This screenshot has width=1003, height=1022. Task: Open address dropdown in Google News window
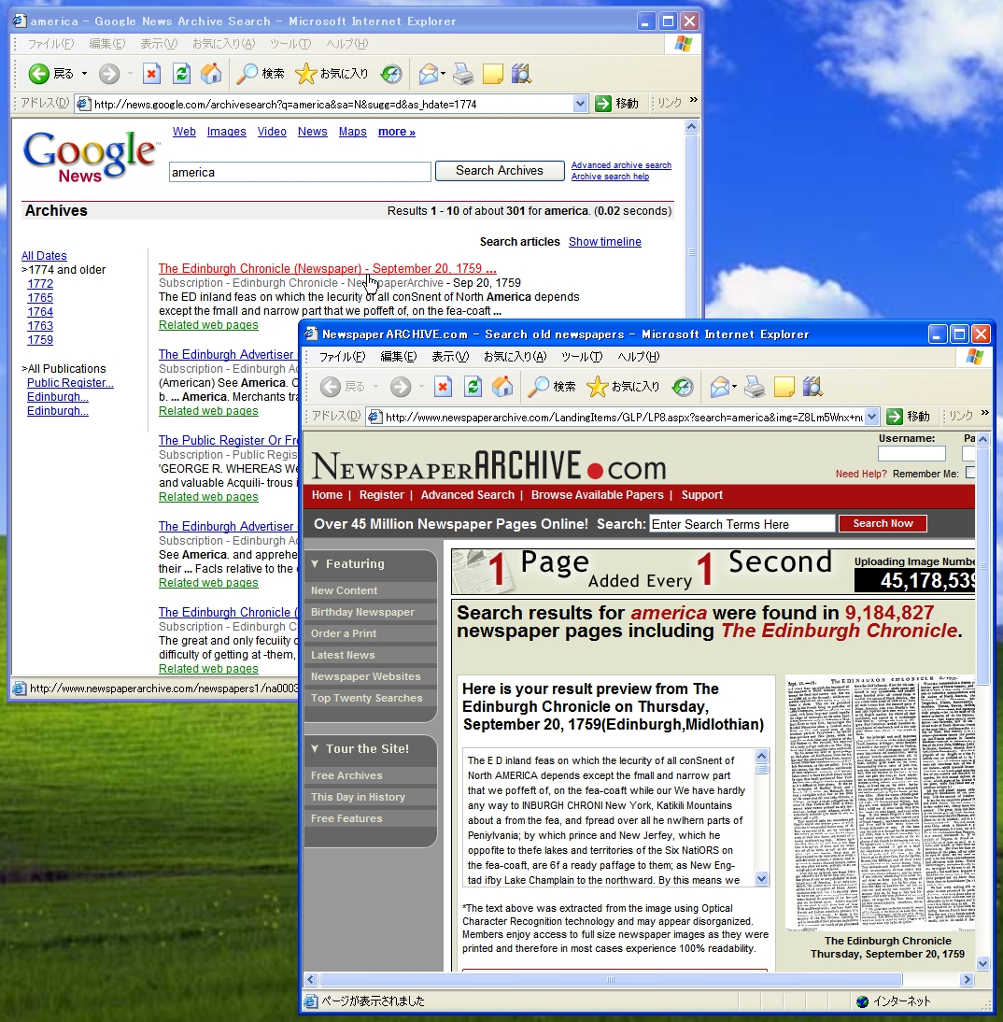pyautogui.click(x=580, y=104)
